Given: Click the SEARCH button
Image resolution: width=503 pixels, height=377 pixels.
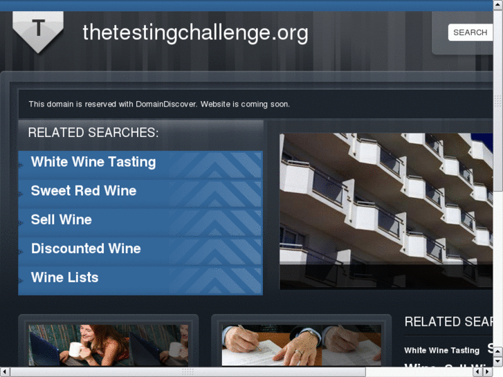Looking at the screenshot, I should (x=470, y=33).
